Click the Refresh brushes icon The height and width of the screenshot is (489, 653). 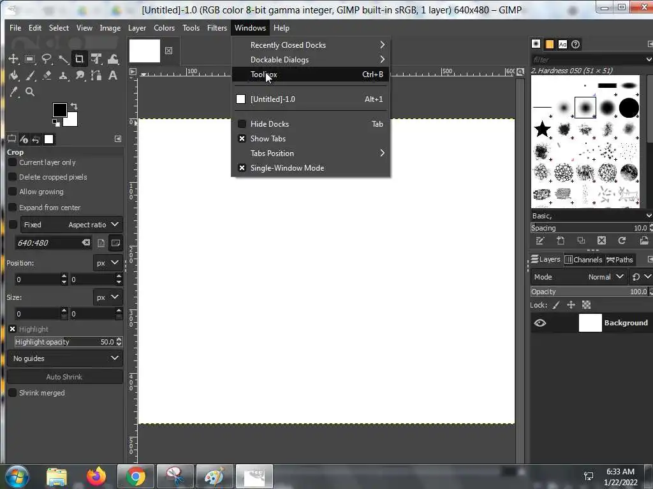(622, 241)
